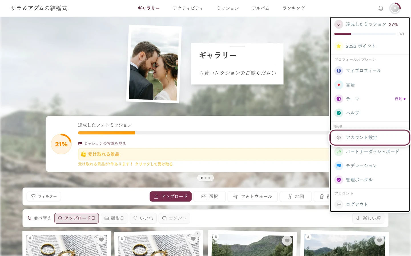Click the 受け取れる景品 banner

point(204,154)
